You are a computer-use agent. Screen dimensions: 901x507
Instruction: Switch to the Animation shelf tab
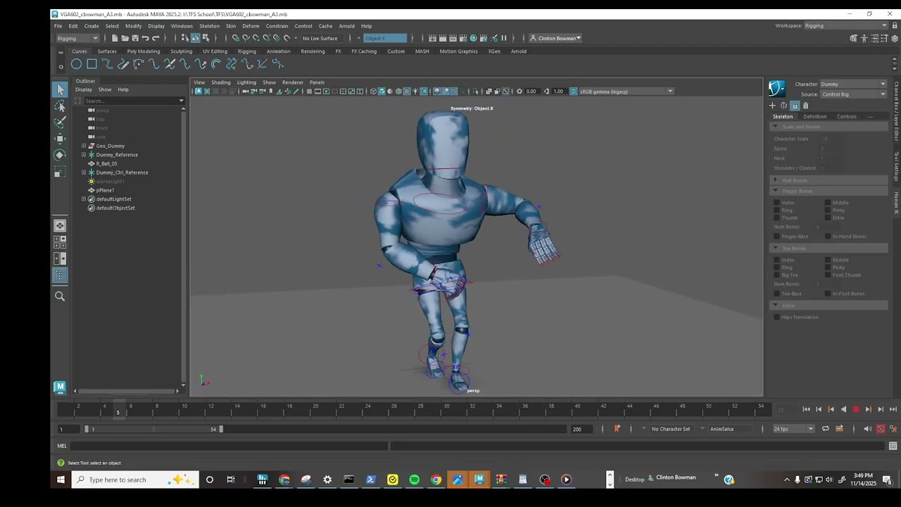click(278, 51)
